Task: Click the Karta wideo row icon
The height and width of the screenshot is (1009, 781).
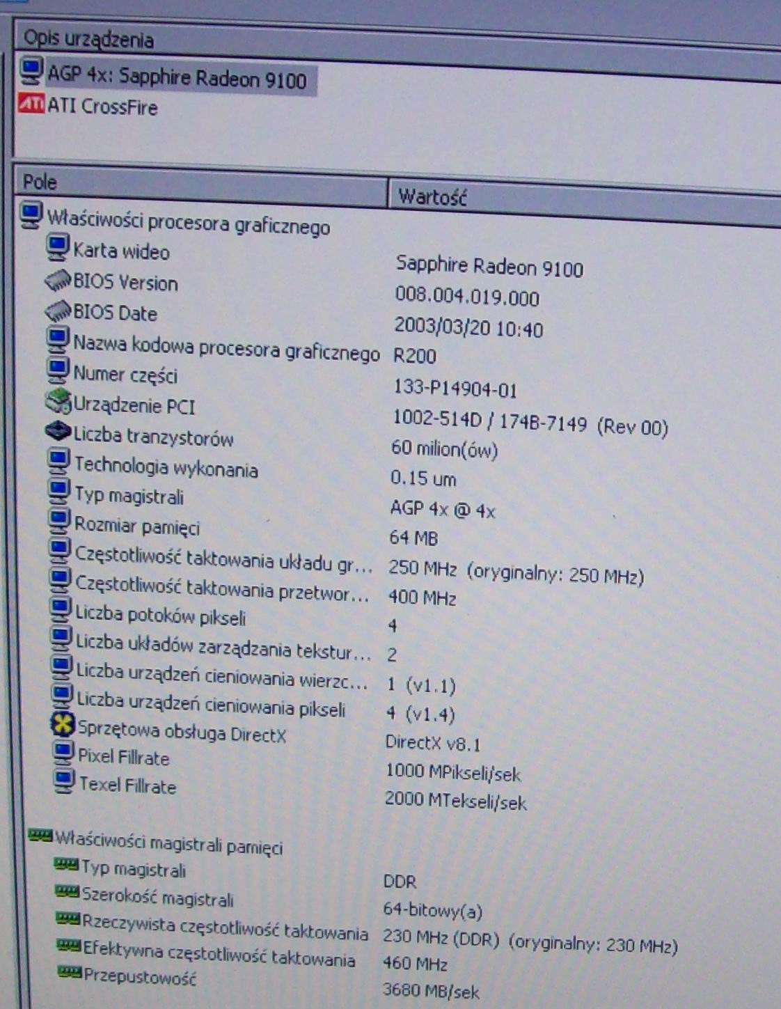Action: [58, 246]
